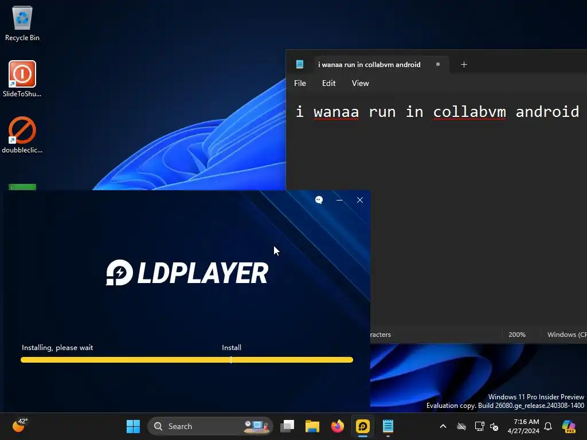This screenshot has width=587, height=440.
Task: Click the 'Install' stage label above progress bar
Action: (232, 348)
